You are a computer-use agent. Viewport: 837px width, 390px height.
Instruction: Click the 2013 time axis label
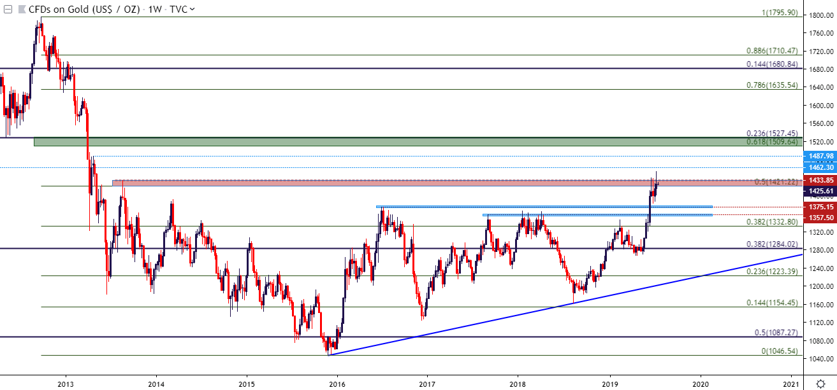coord(65,383)
